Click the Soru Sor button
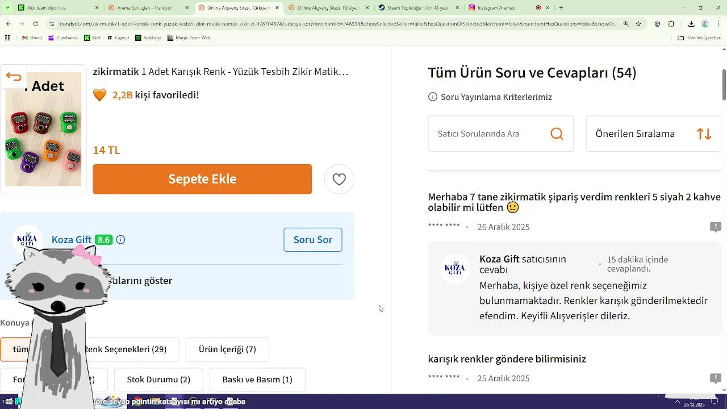This screenshot has height=409, width=727. [312, 240]
